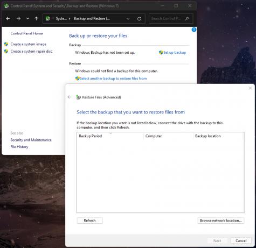Refresh the Control Panel window

tap(139, 19)
